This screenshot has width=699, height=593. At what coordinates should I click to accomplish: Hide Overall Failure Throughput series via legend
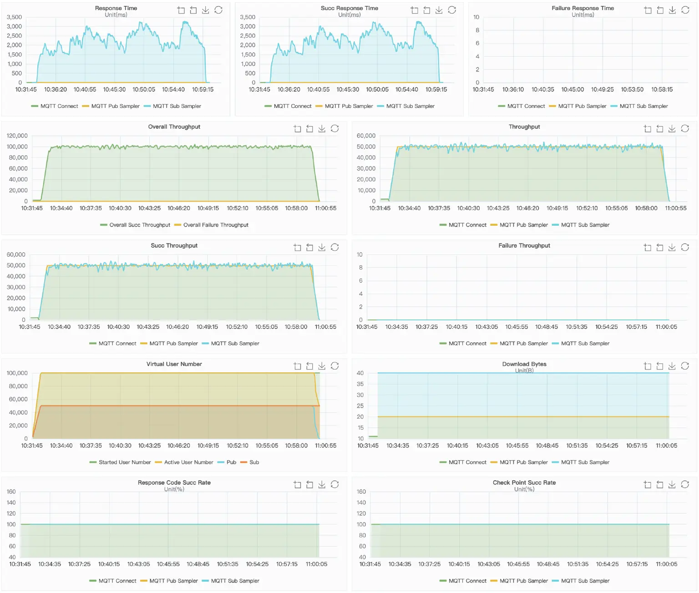(212, 224)
